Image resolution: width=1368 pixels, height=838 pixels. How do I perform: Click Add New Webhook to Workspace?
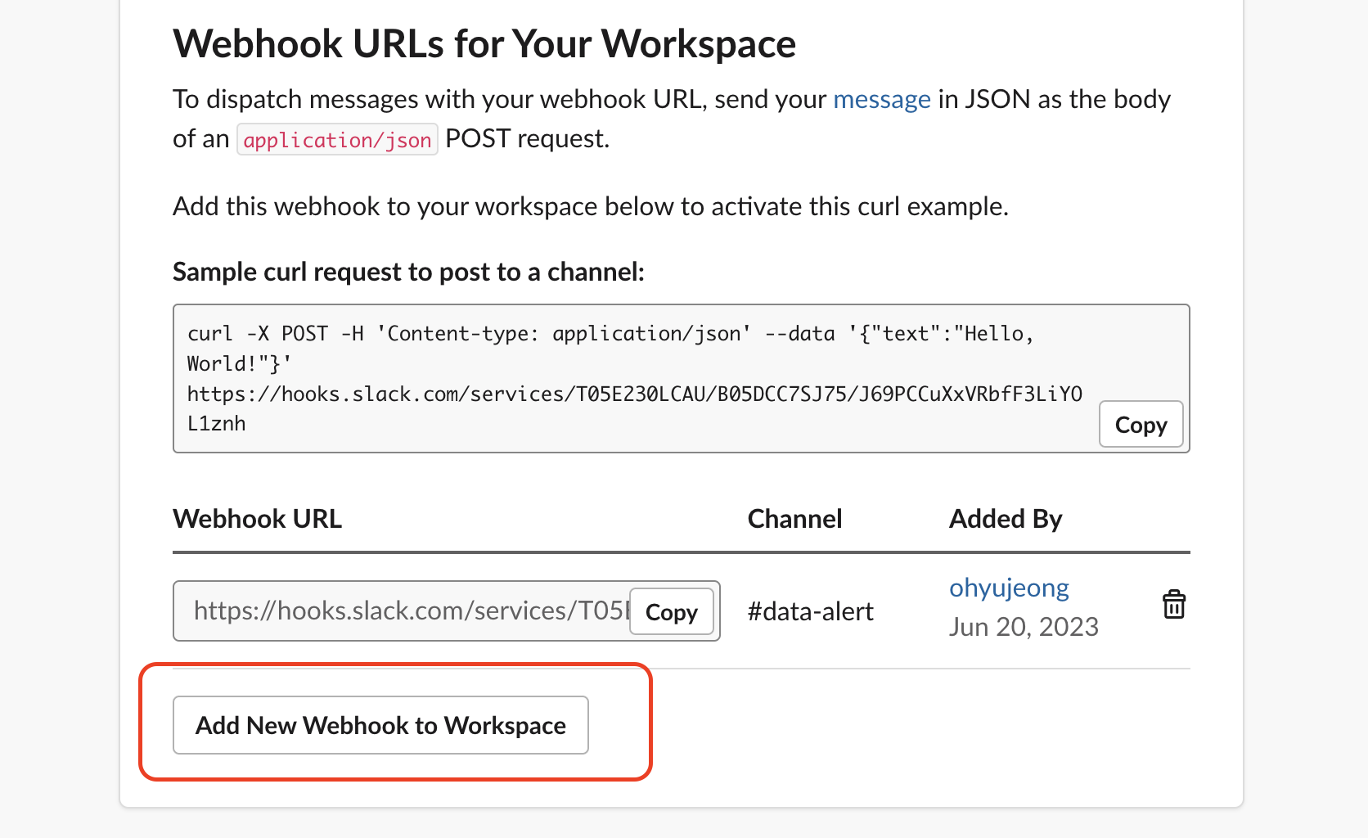tap(380, 725)
